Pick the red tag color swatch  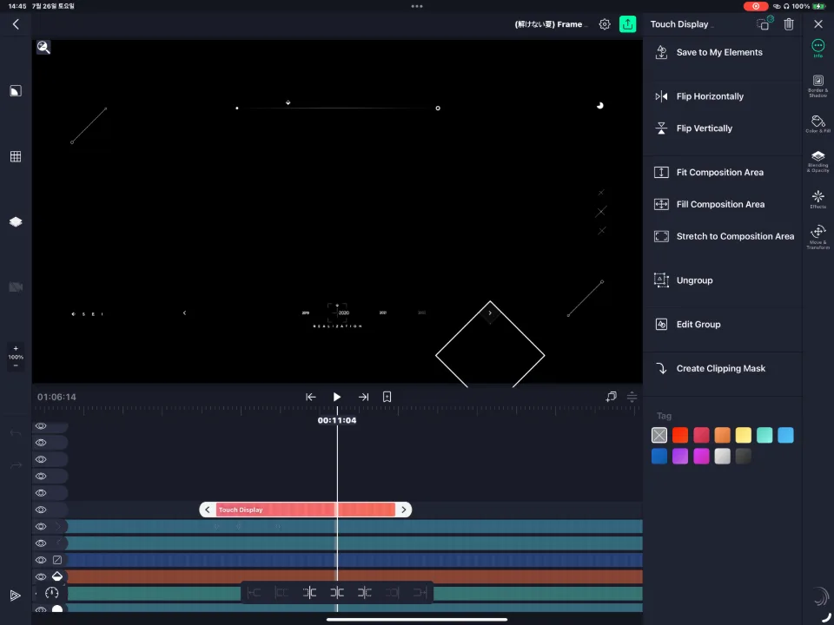click(680, 435)
